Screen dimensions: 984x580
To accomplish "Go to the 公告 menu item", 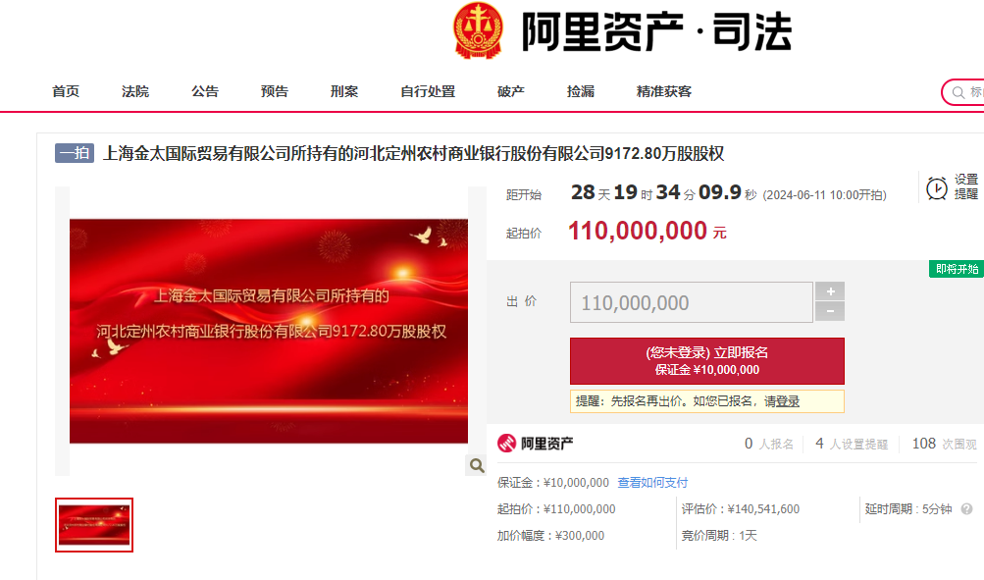I will pos(205,91).
